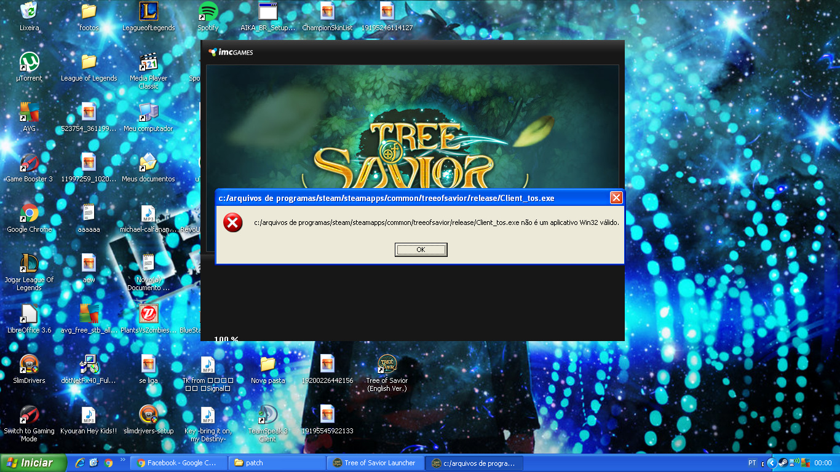This screenshot has width=840, height=472.
Task: Open the µTorrent desktop shortcut
Action: tap(29, 63)
